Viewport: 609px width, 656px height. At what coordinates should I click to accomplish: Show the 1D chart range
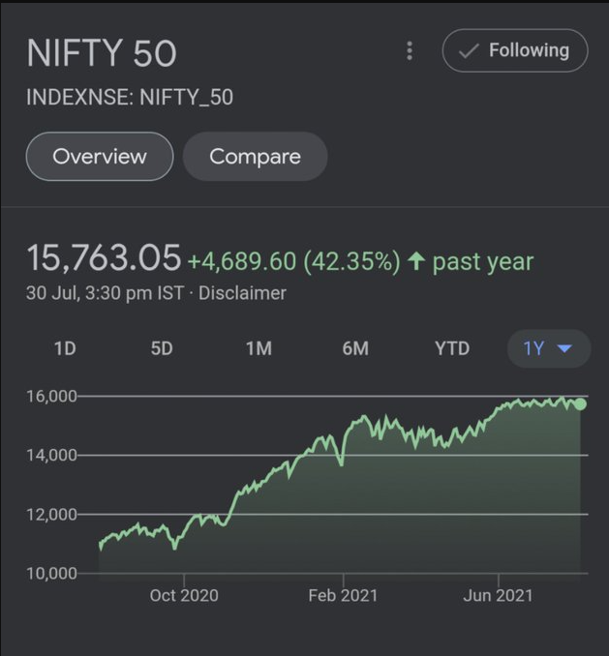pyautogui.click(x=65, y=348)
